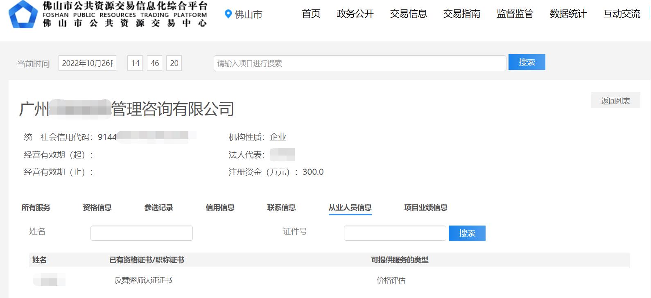Select the 项目业绩信息 tab
The height and width of the screenshot is (298, 651).
[x=425, y=208]
